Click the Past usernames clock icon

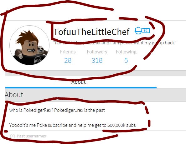click(x=13, y=136)
